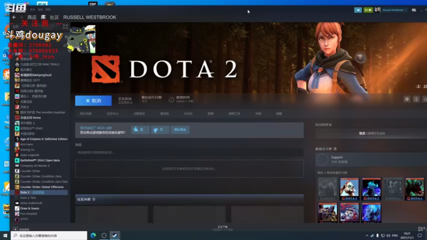427x240 pixels.
Task: Select Age of Empires II: Definitive Edition
Action: (x=44, y=139)
